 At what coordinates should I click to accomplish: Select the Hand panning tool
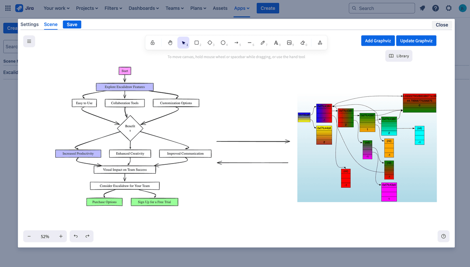(170, 43)
